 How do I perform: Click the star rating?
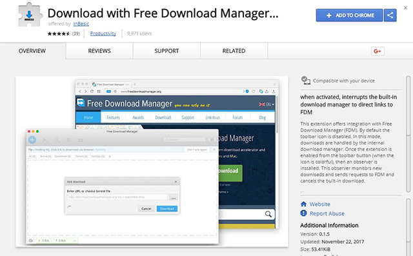tap(59, 34)
